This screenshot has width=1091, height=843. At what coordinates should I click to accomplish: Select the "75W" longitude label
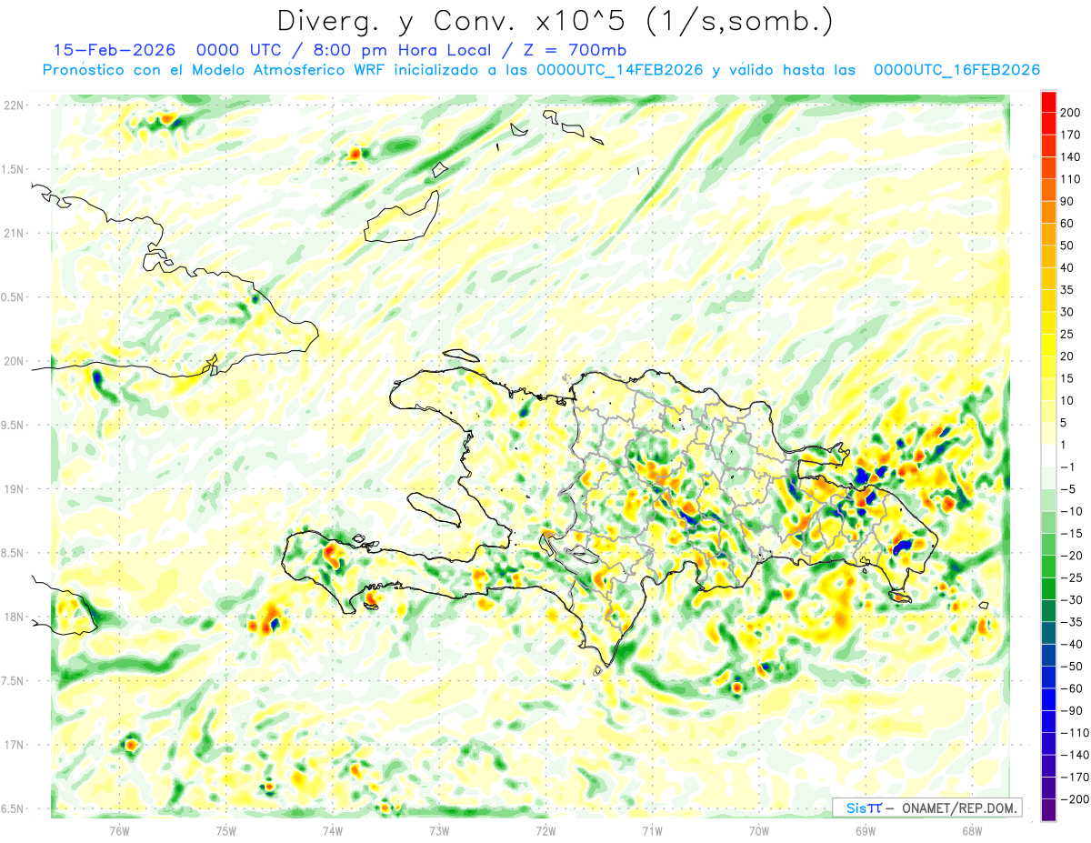[x=226, y=830]
